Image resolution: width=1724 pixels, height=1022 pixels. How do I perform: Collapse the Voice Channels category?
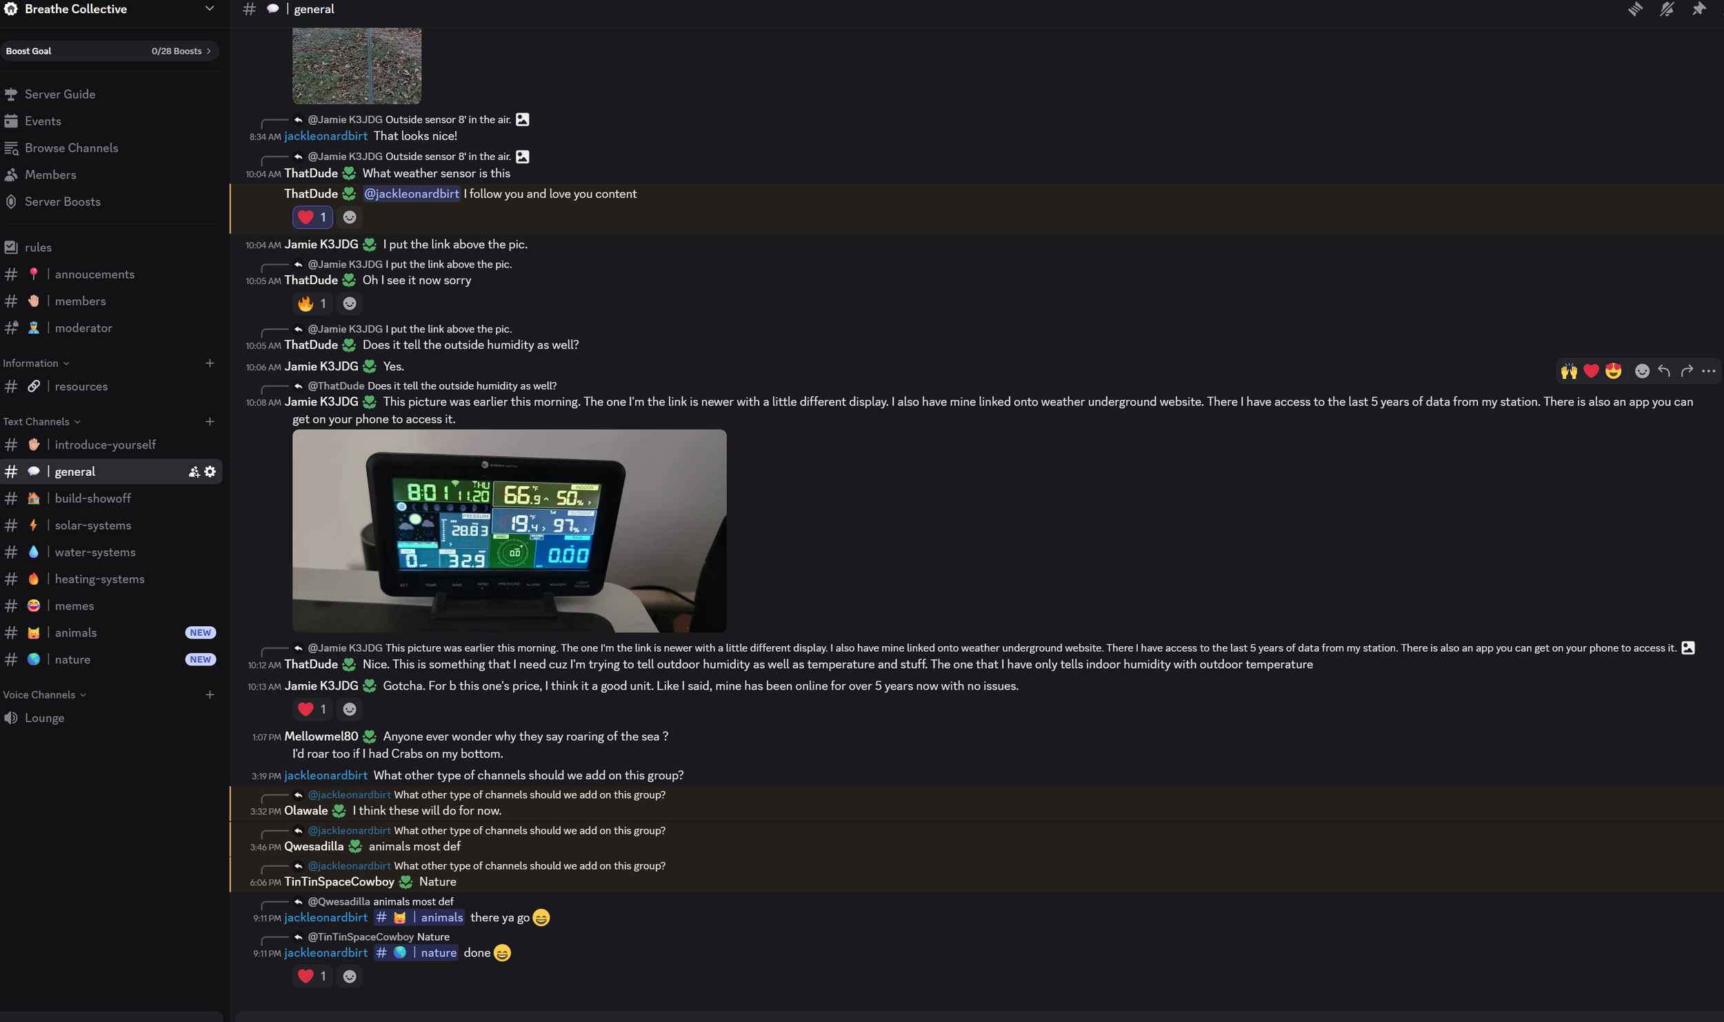point(45,694)
